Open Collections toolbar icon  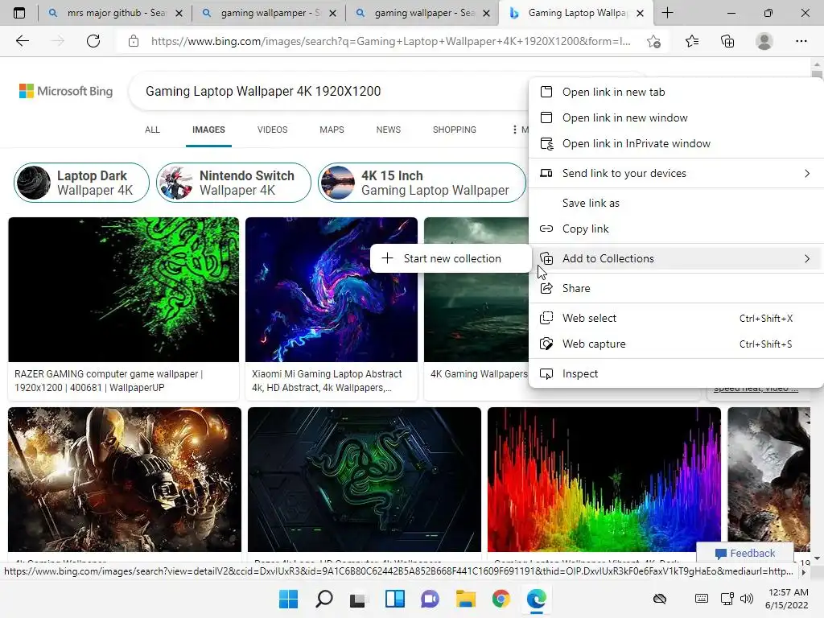(x=727, y=41)
